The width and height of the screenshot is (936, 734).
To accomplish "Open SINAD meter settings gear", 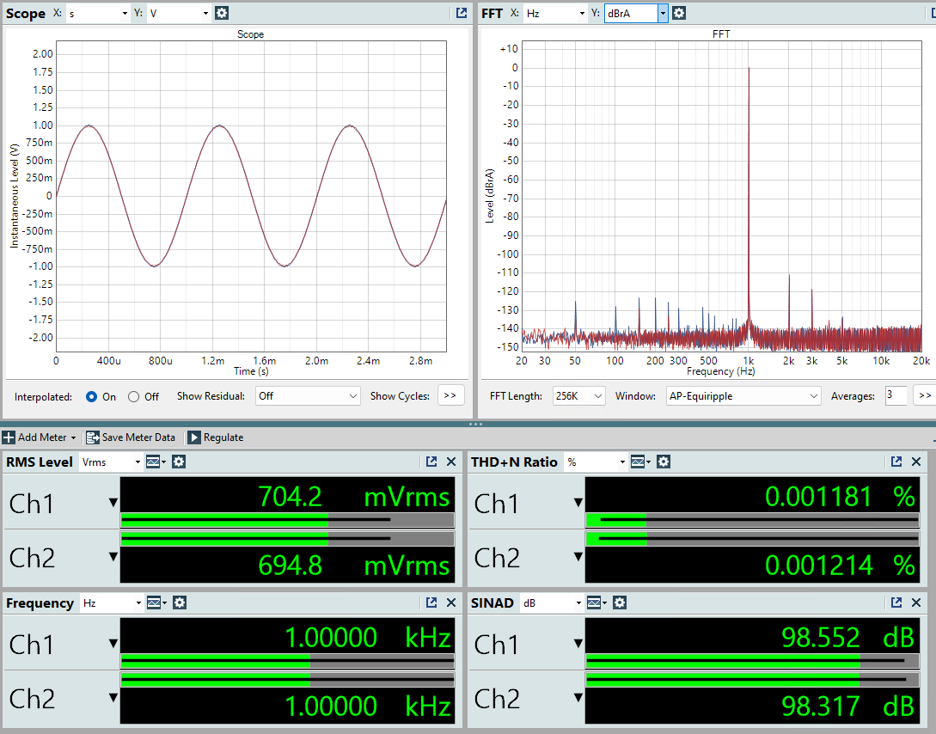I will coord(620,602).
